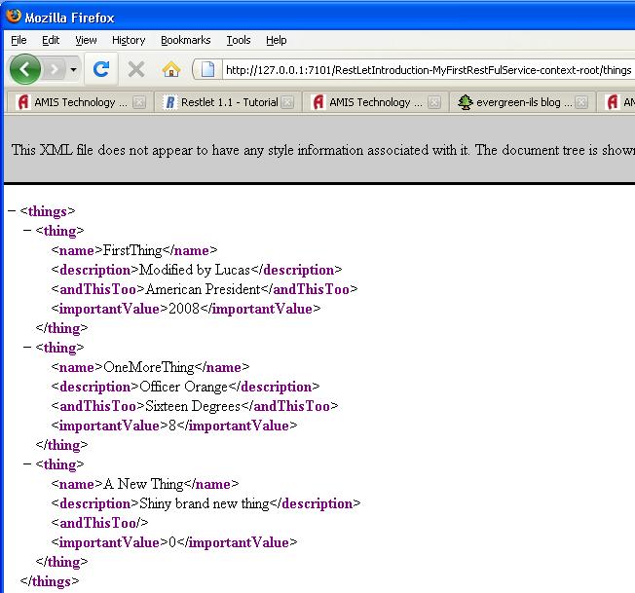
Task: Click the Forward navigation arrow
Action: (55, 69)
